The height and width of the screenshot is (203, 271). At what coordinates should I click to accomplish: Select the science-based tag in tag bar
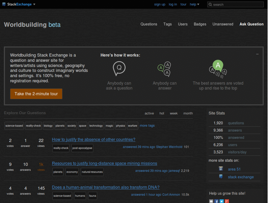14,126
